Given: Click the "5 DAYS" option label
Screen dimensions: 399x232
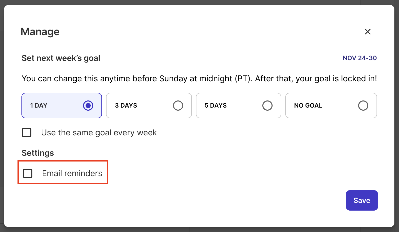Looking at the screenshot, I should tap(216, 106).
